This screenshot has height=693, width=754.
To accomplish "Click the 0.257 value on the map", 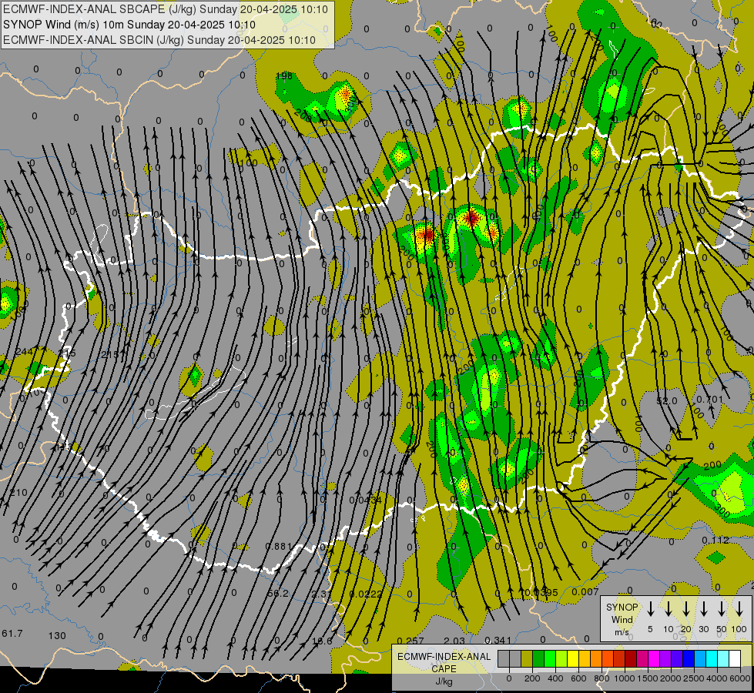I will pos(411,641).
